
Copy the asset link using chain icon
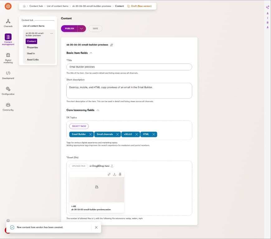coord(109,174)
